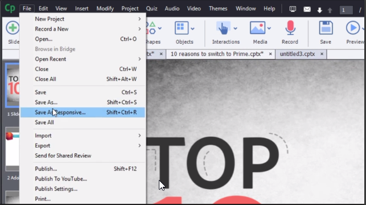Screen dimensions: 366x205
Task: Click the Preview play icon
Action: tap(353, 28)
